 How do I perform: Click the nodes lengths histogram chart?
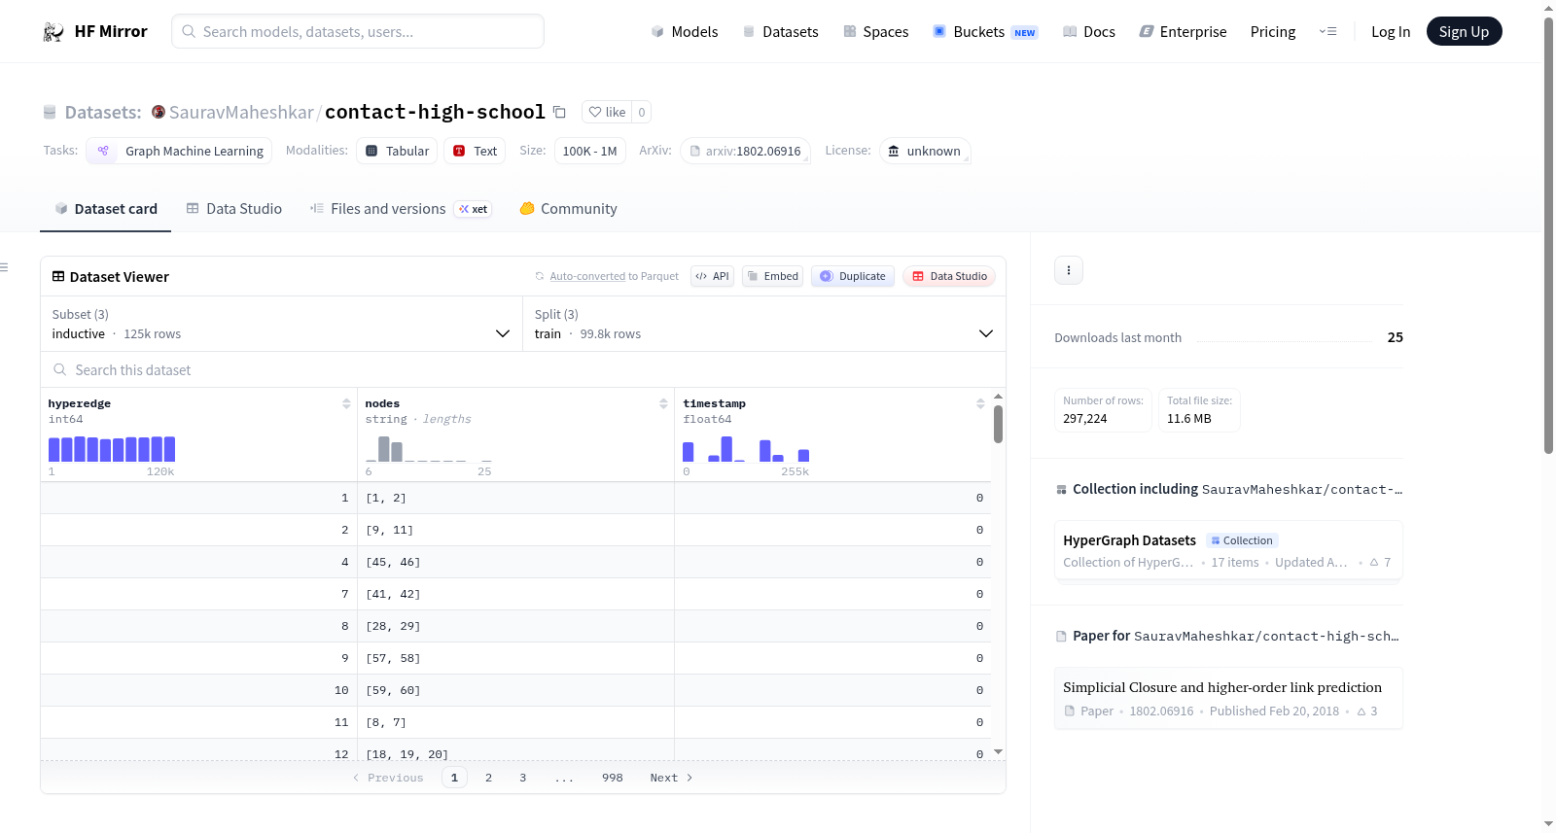pos(429,449)
